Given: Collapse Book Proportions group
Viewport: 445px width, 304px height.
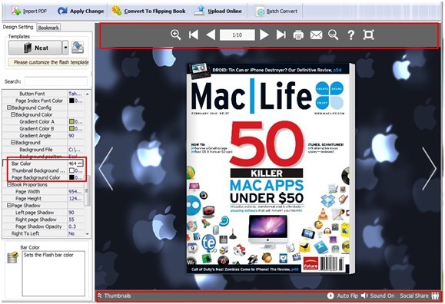Looking at the screenshot, I should click(x=8, y=184).
